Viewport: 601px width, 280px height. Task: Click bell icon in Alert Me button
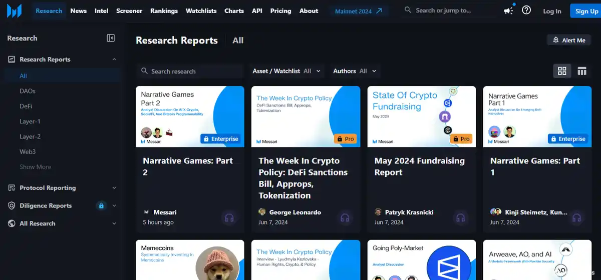click(556, 40)
